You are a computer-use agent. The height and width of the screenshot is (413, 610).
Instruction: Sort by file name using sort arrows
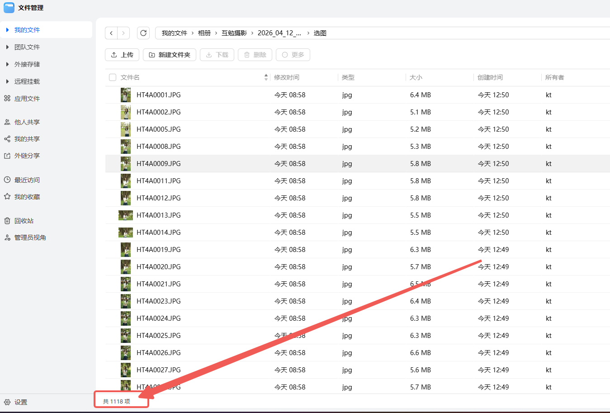pyautogui.click(x=266, y=77)
